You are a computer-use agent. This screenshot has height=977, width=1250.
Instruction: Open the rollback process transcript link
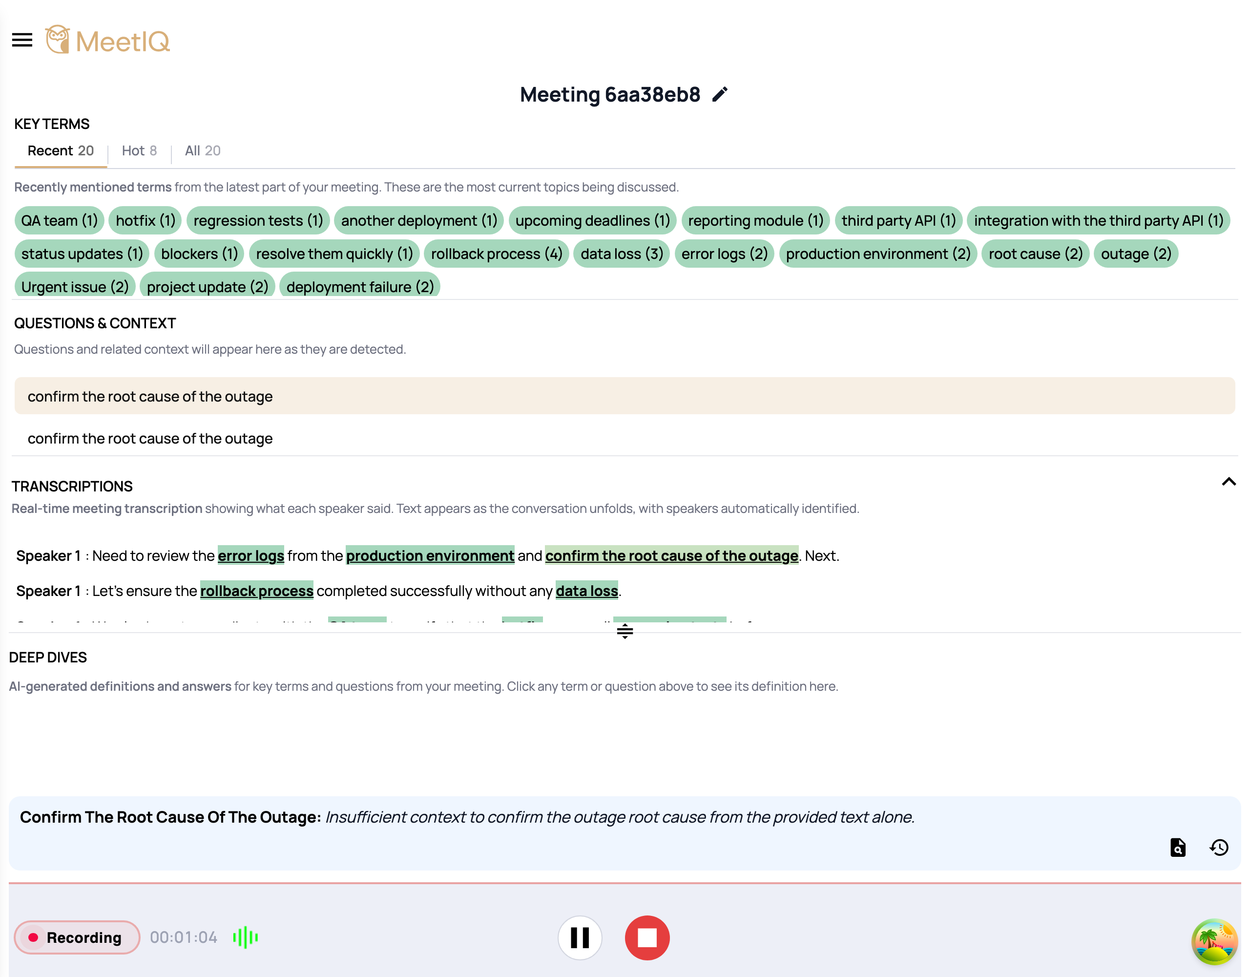tap(256, 591)
